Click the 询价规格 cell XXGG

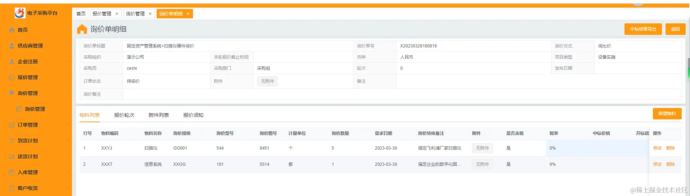179,164
